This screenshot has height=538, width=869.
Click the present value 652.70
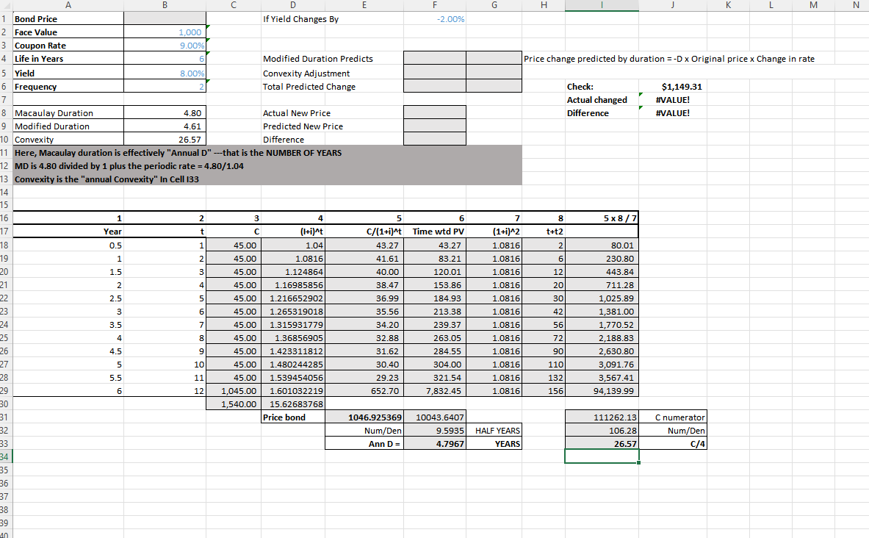(x=364, y=390)
